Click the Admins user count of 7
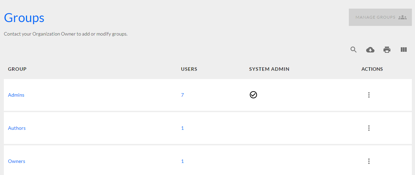Image resolution: width=415 pixels, height=175 pixels. pos(182,95)
